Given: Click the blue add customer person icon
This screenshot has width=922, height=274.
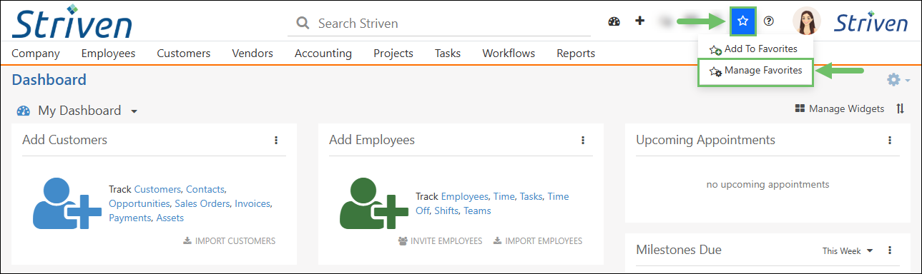Looking at the screenshot, I should 67,203.
